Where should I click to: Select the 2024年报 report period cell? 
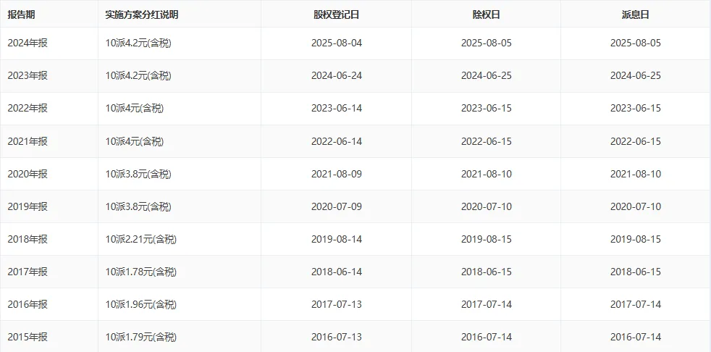click(x=28, y=43)
